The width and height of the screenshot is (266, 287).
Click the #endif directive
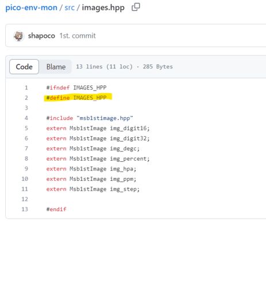(56, 209)
